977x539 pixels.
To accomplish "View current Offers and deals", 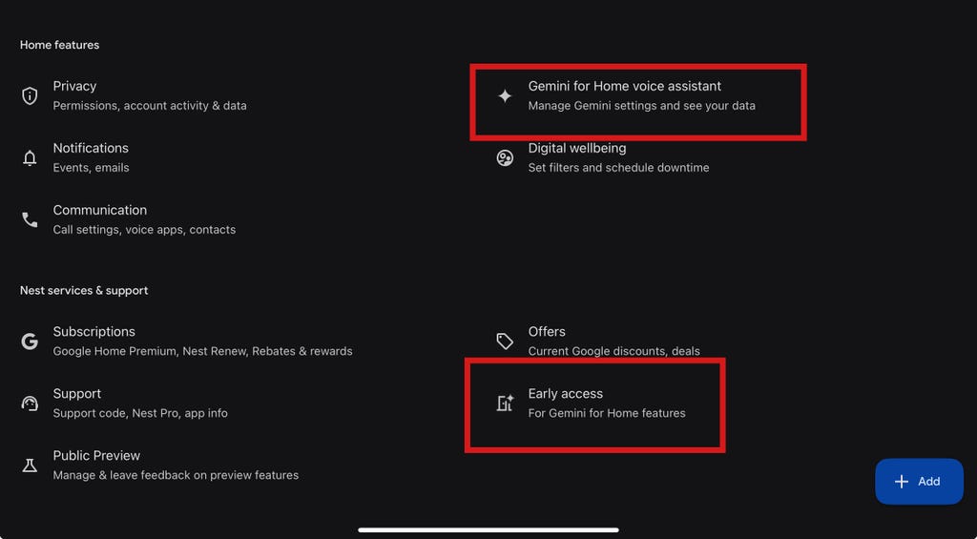I will pos(613,341).
